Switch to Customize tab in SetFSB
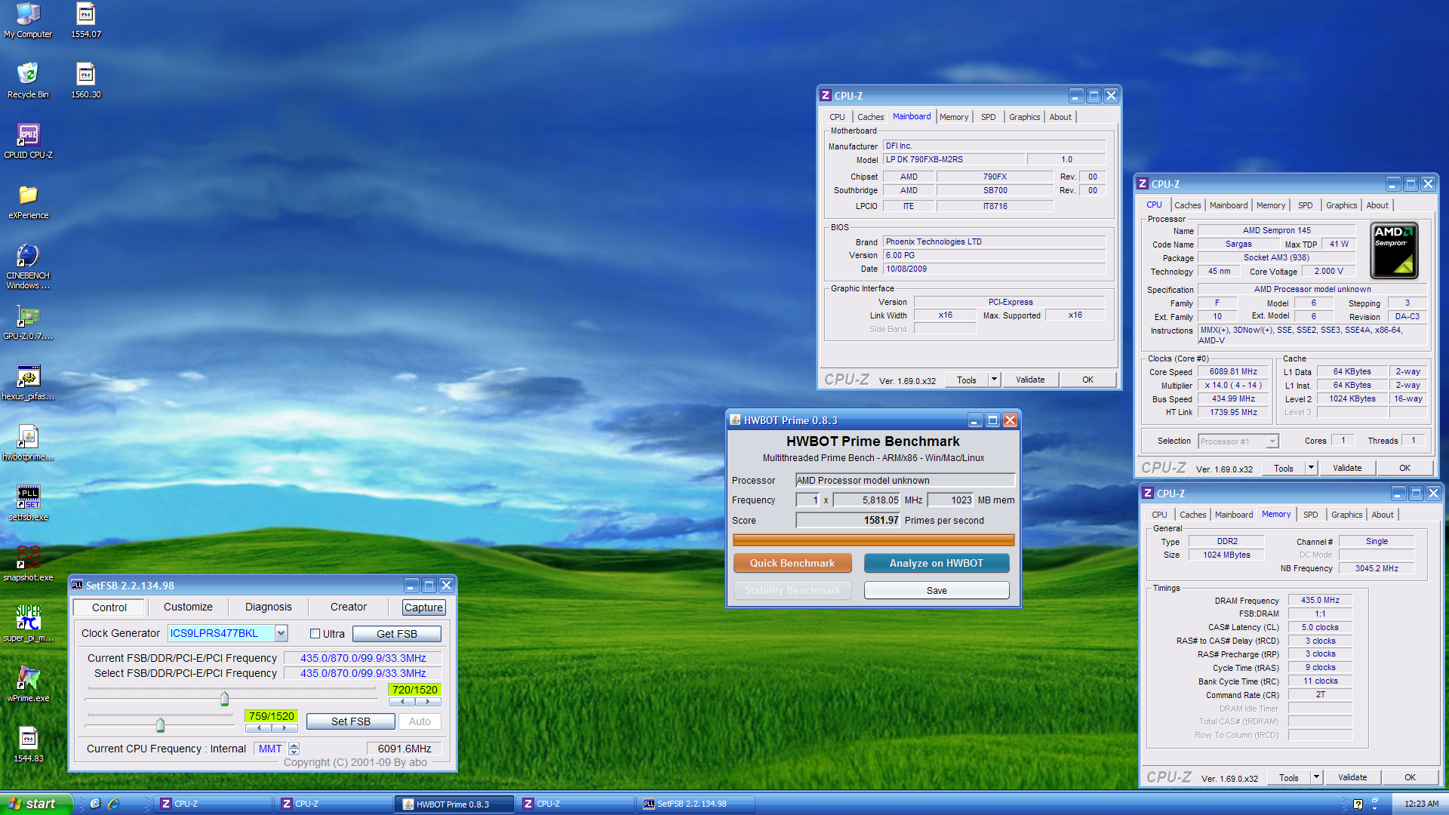This screenshot has height=815, width=1449. tap(188, 607)
